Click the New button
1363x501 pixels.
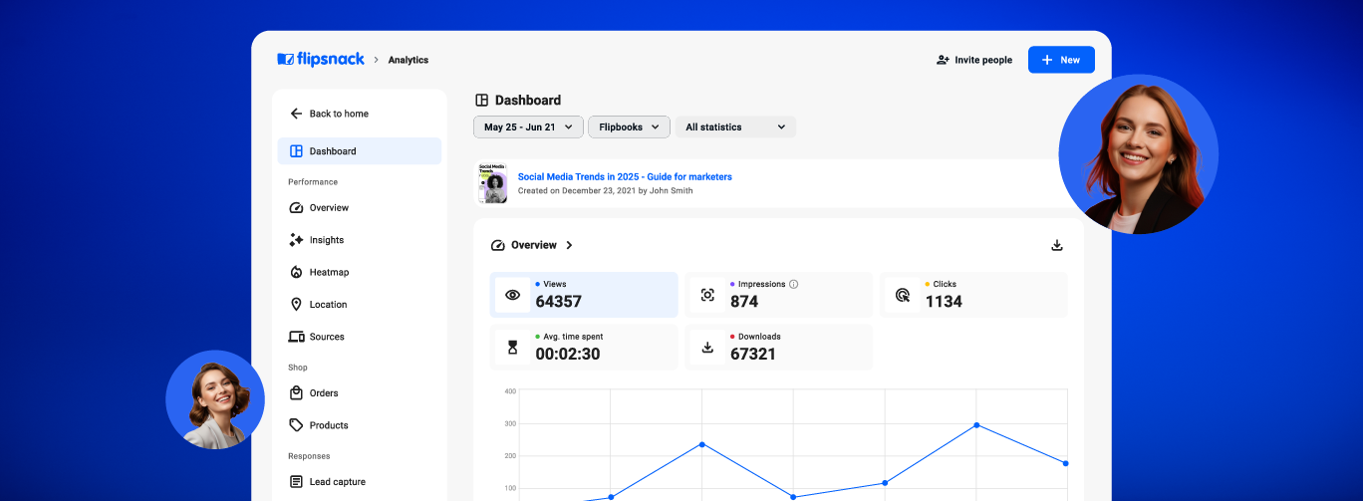point(1061,60)
